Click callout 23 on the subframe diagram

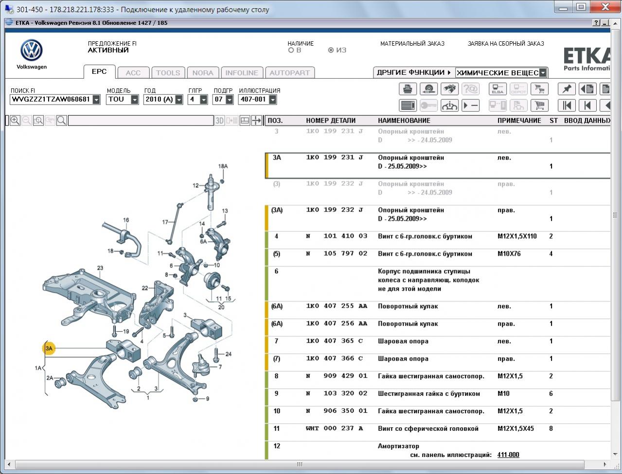pyautogui.click(x=100, y=268)
